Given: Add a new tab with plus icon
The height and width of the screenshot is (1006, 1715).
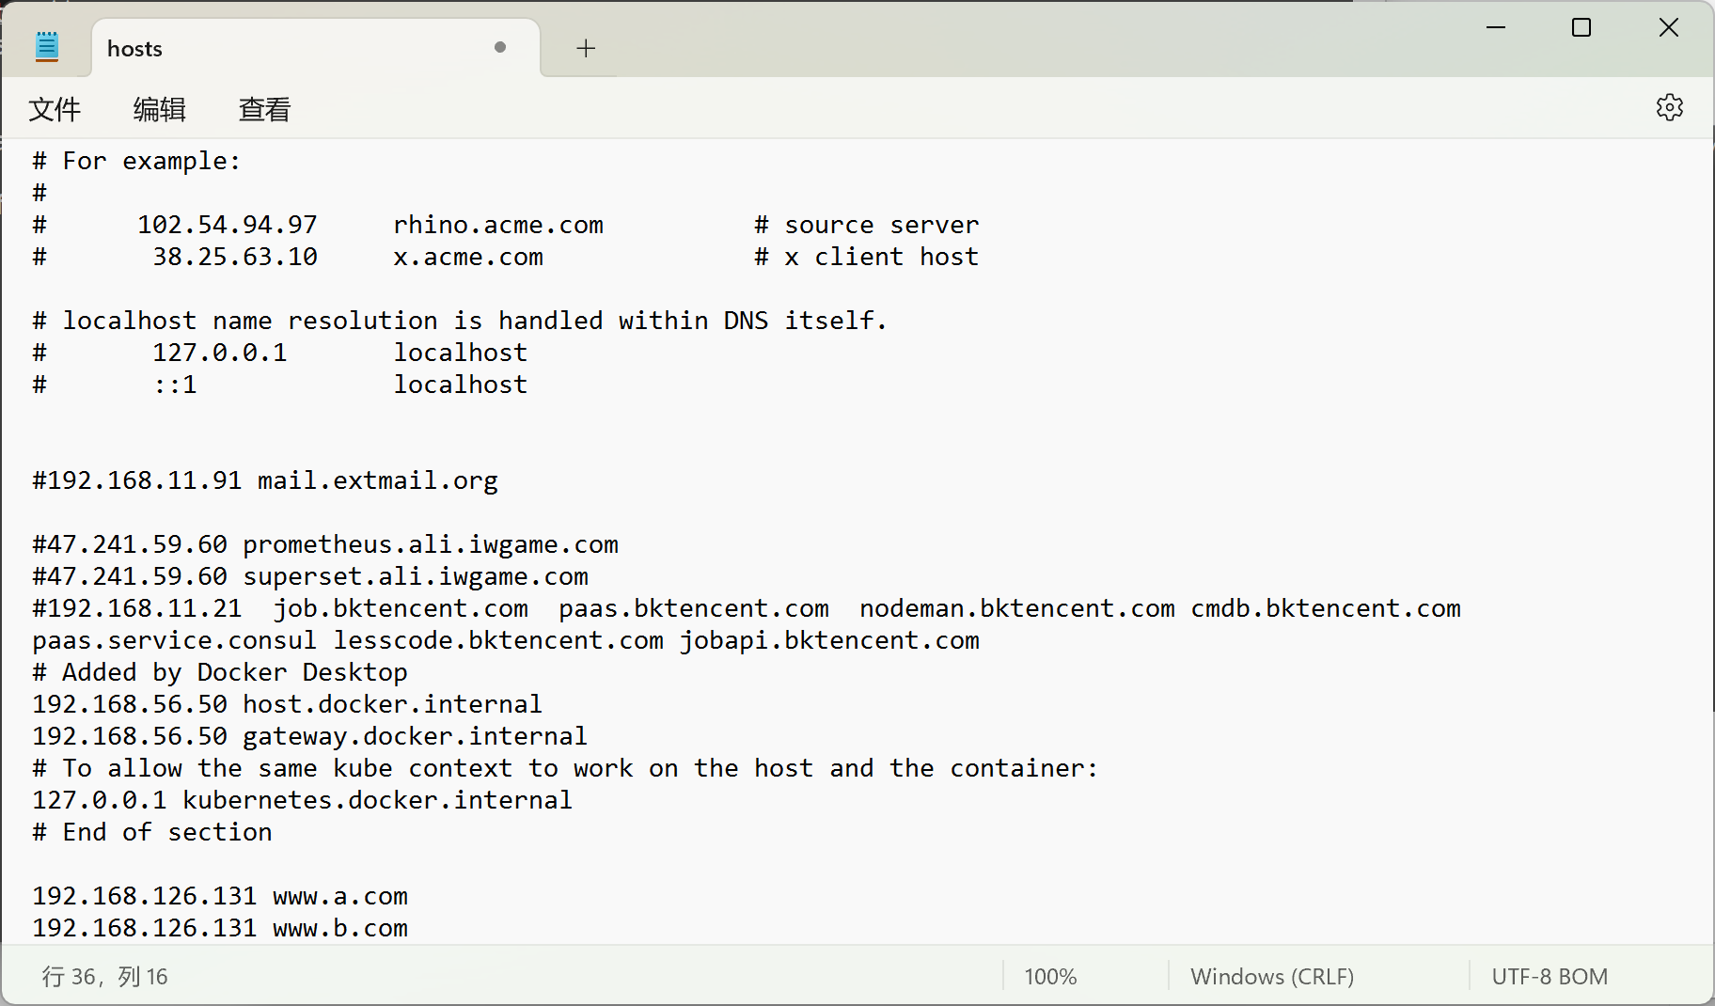Looking at the screenshot, I should point(586,48).
